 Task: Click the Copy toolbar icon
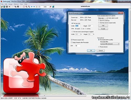(x=15, y=7)
